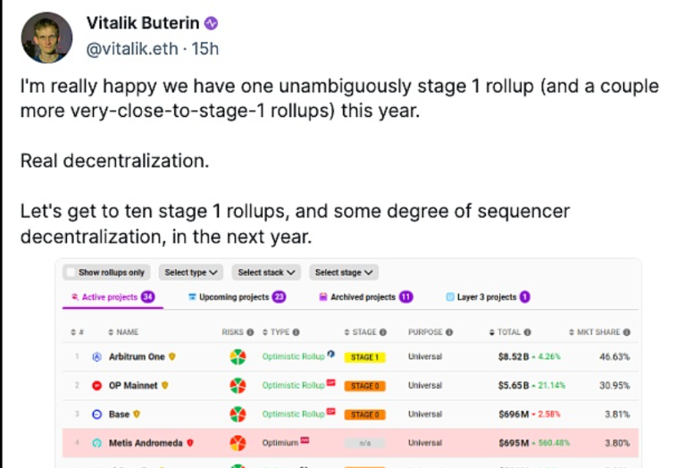This screenshot has height=468, width=693.
Task: Click the yellow STAGE 1 badge
Action: click(x=364, y=357)
